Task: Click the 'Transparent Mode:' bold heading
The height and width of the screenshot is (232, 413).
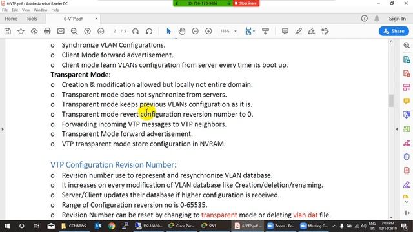Action: click(x=81, y=75)
